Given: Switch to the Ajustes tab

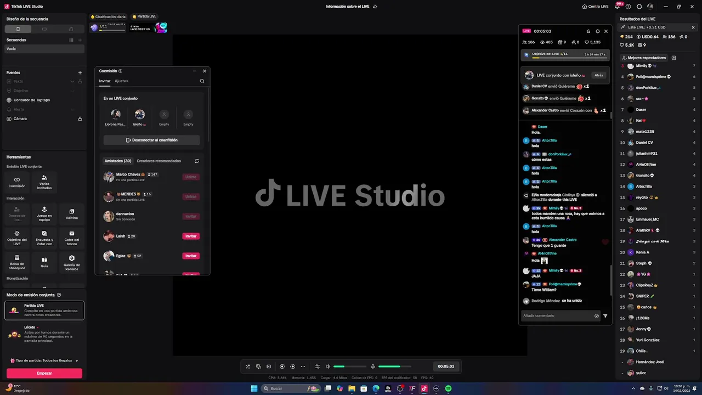Looking at the screenshot, I should (x=121, y=81).
